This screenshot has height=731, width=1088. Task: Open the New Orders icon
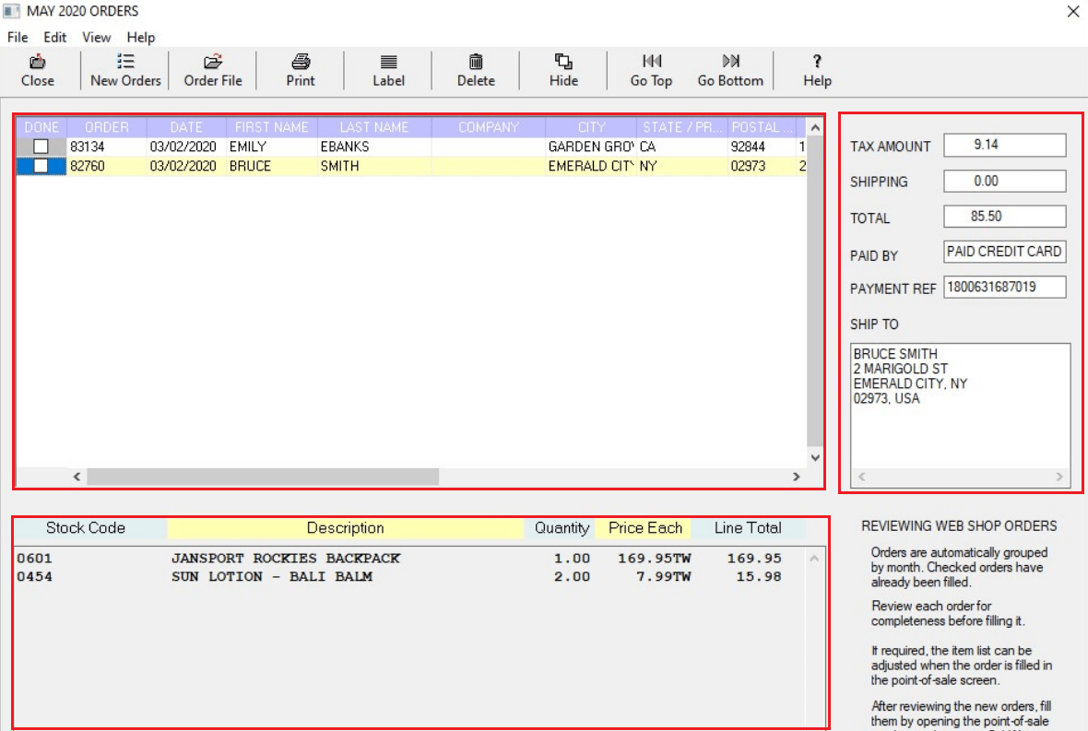pos(124,69)
